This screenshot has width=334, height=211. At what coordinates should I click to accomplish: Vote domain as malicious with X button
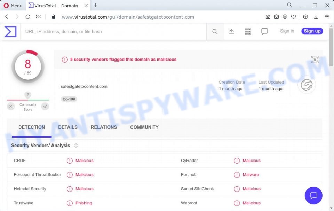11,106
